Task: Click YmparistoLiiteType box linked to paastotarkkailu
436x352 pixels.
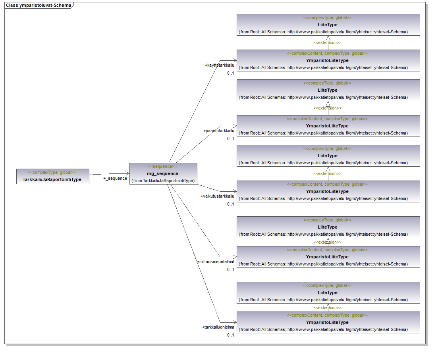Action: [x=328, y=126]
